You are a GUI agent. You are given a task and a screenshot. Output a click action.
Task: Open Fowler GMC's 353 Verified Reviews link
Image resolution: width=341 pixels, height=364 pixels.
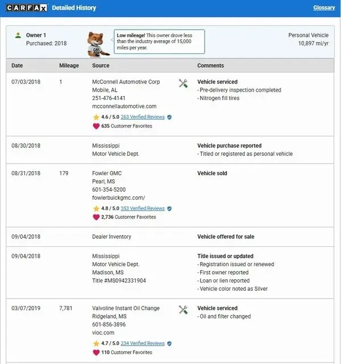coord(143,208)
